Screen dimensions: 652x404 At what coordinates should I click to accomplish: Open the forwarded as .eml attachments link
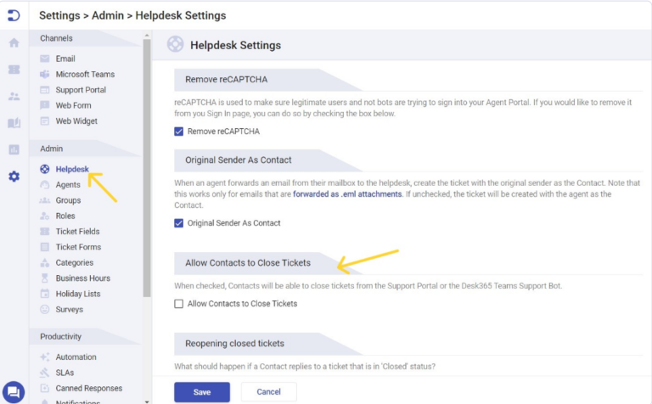pyautogui.click(x=347, y=194)
